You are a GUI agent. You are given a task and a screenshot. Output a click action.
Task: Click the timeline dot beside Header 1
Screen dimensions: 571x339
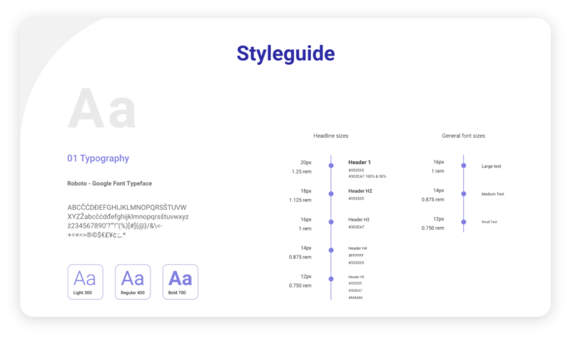point(331,166)
